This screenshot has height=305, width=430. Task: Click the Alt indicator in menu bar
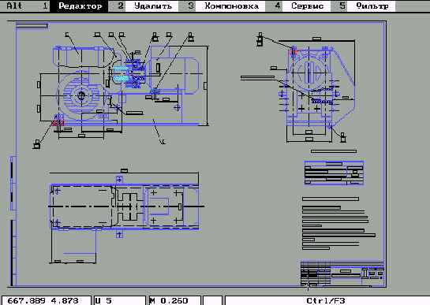(x=14, y=6)
